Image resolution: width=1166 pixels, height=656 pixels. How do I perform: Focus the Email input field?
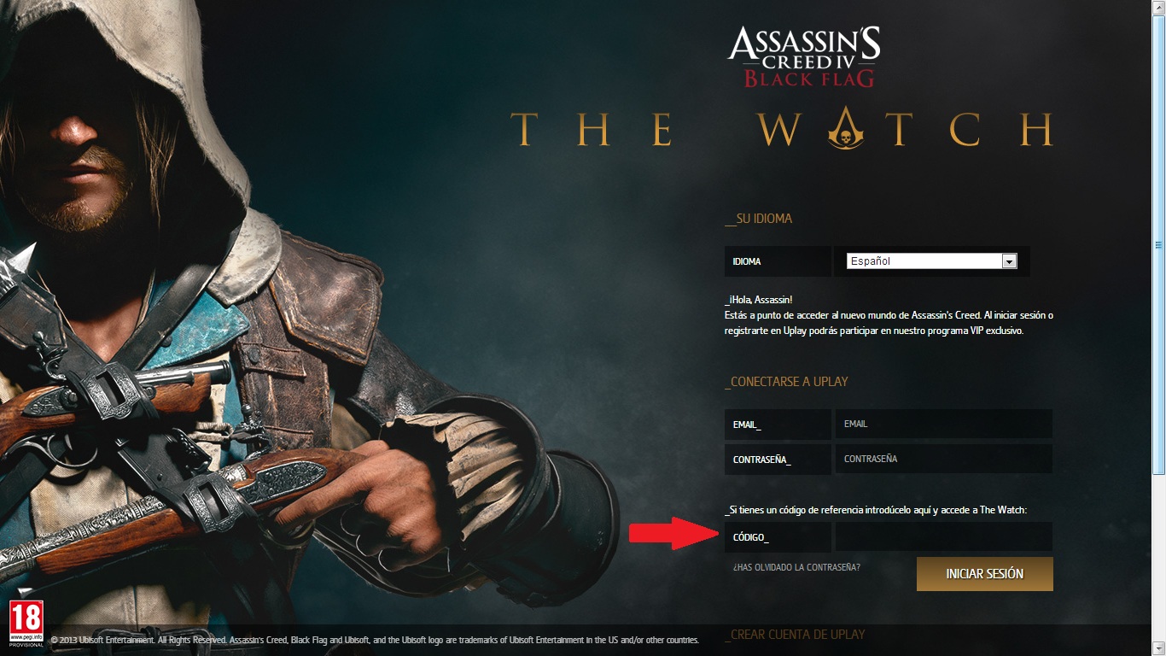(943, 424)
